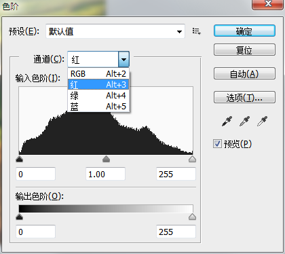This screenshot has height=254, width=285.
Task: Grab the output white level slider
Action: [192, 217]
